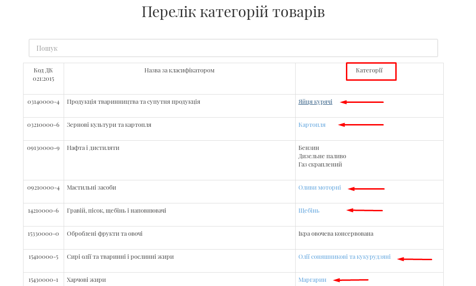476x286 pixels.
Task: Select the Дизельне паливо entry
Action: tap(322, 156)
